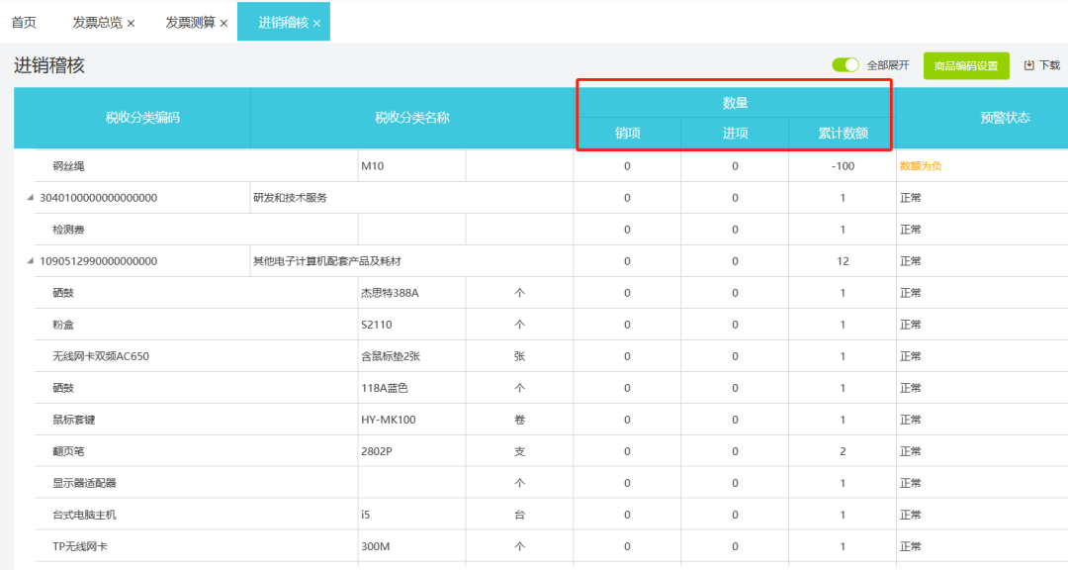1068x570 pixels.
Task: Select the 台式电脑主机 row
Action: point(84,515)
